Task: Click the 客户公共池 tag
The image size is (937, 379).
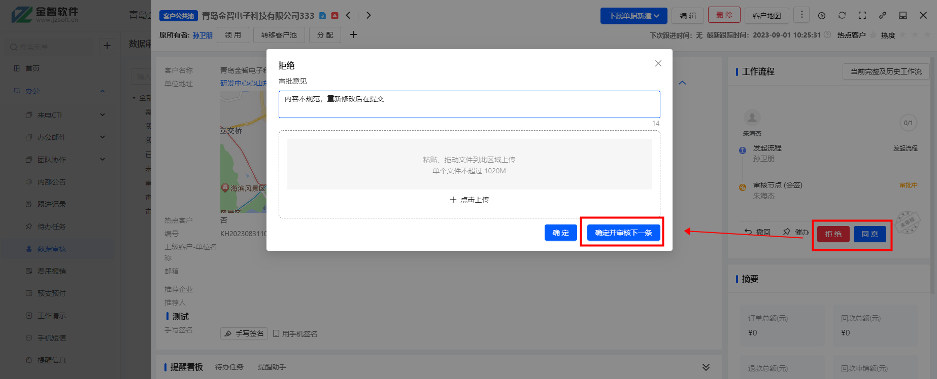Action: pos(179,16)
